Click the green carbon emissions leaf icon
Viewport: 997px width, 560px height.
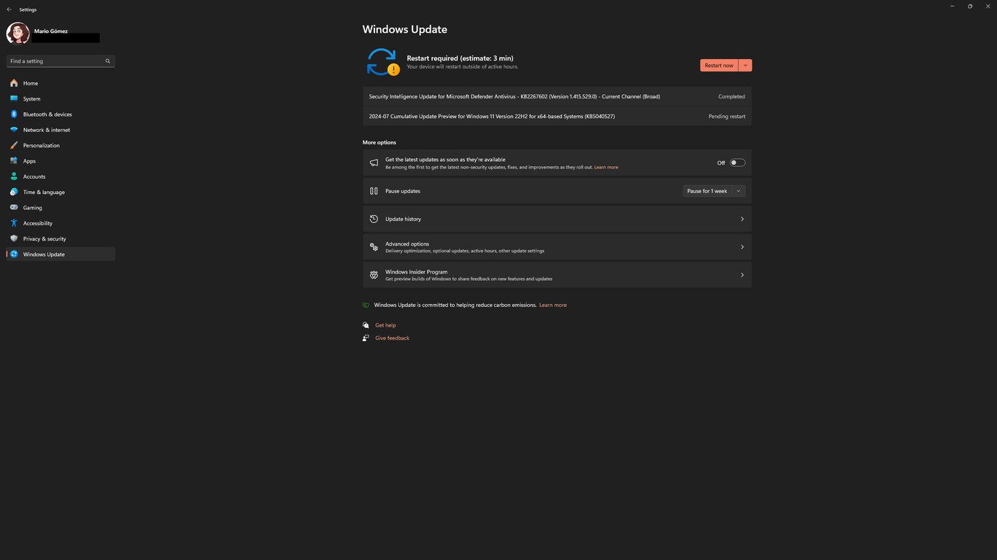366,305
